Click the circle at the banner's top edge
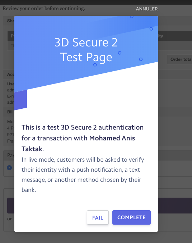 tap(132, 17)
